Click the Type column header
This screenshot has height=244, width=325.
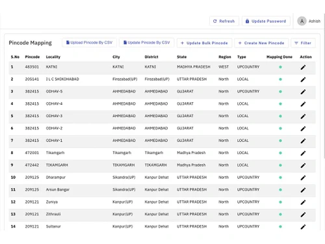[242, 57]
